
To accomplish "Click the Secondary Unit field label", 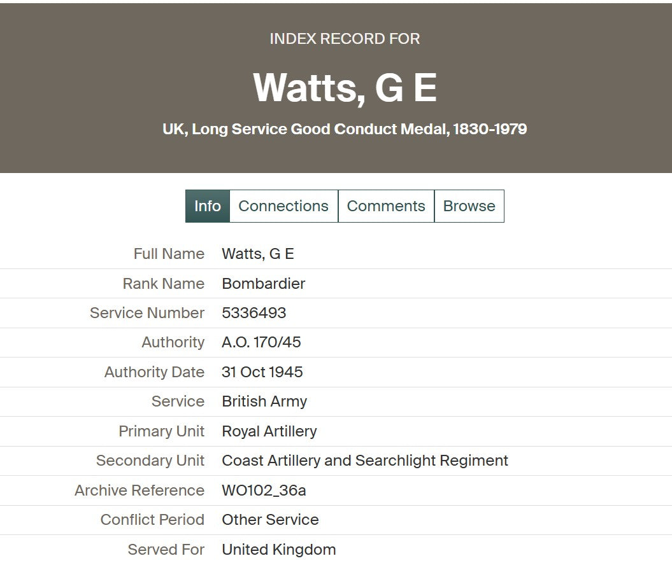I will [150, 460].
